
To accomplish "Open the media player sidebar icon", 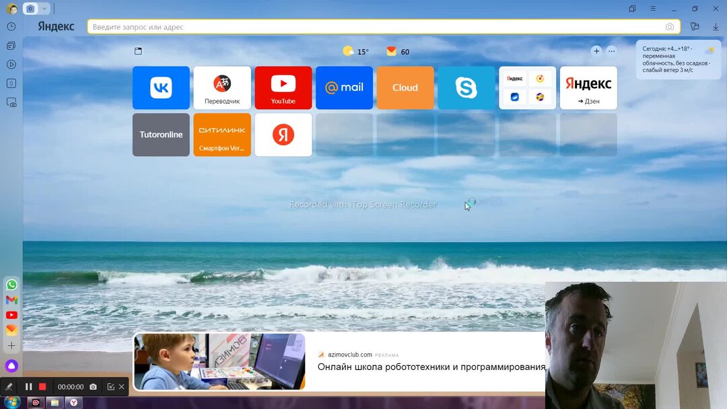I will coord(11,65).
